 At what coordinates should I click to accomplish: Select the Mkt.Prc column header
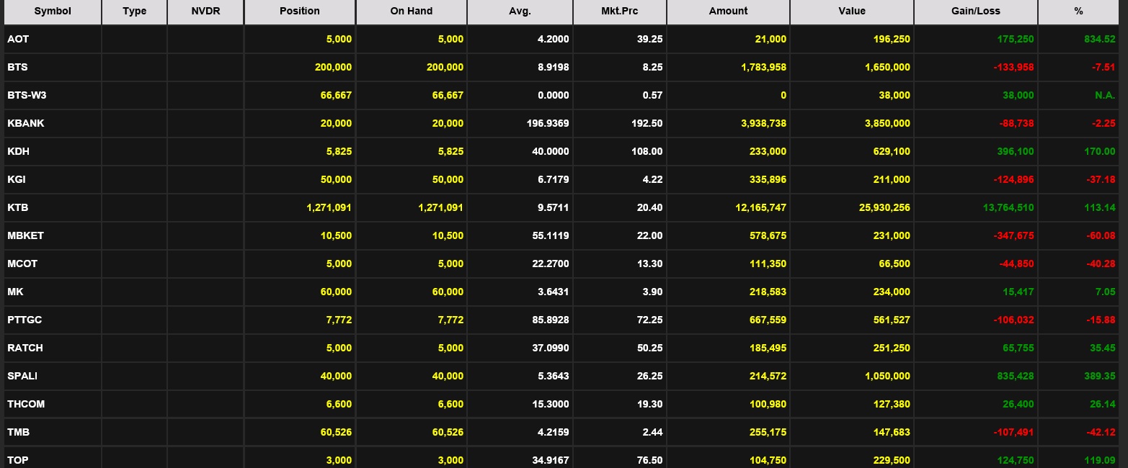coord(619,12)
